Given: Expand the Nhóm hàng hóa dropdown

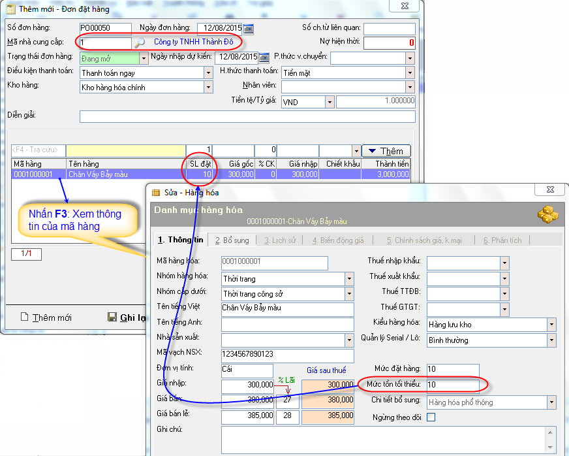Looking at the screenshot, I should (x=349, y=279).
